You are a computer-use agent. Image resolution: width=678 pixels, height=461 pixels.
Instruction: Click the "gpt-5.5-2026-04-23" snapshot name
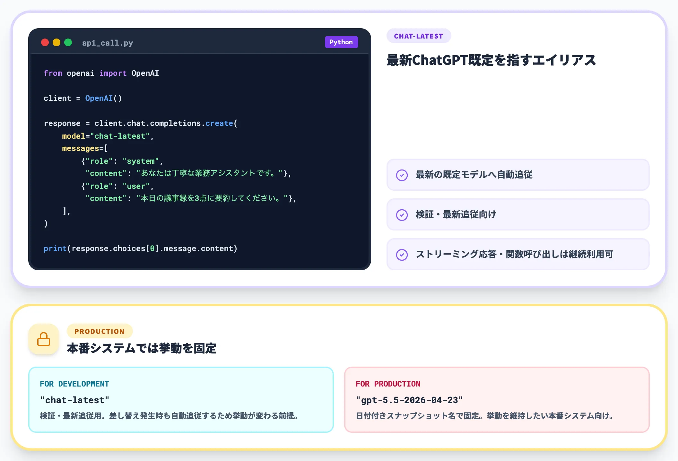pos(409,400)
